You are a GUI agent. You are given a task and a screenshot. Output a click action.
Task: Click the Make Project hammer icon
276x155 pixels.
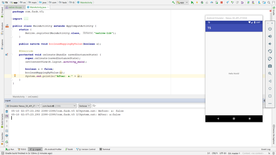click(173, 3)
